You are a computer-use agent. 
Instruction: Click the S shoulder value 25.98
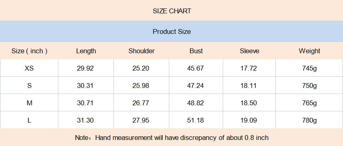(x=141, y=86)
